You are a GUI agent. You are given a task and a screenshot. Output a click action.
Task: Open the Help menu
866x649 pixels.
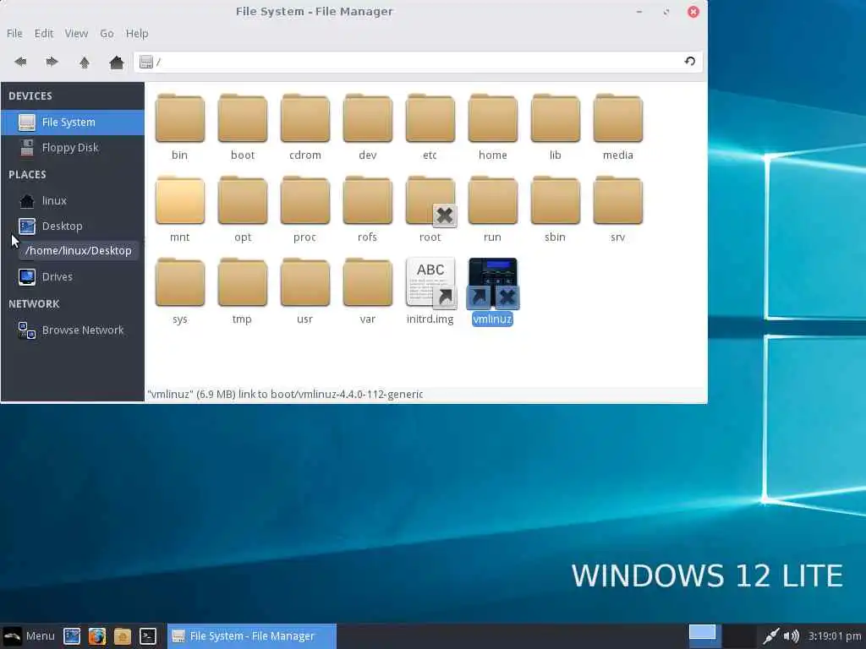136,33
